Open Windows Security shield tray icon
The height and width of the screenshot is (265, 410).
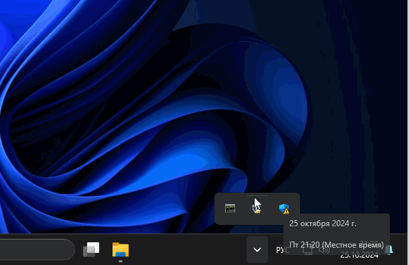[284, 209]
